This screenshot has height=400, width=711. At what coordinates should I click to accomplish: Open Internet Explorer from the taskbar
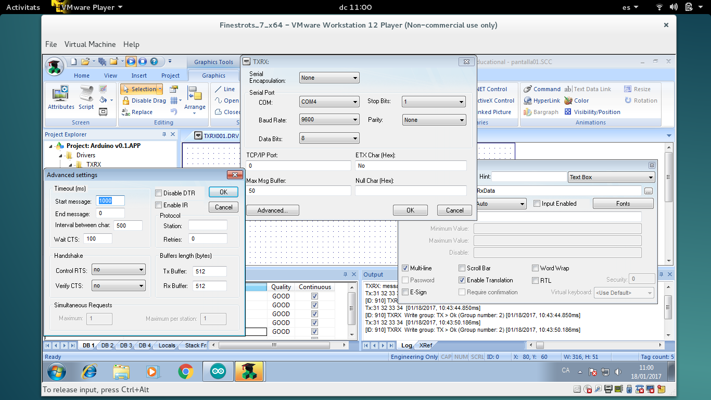coord(90,371)
